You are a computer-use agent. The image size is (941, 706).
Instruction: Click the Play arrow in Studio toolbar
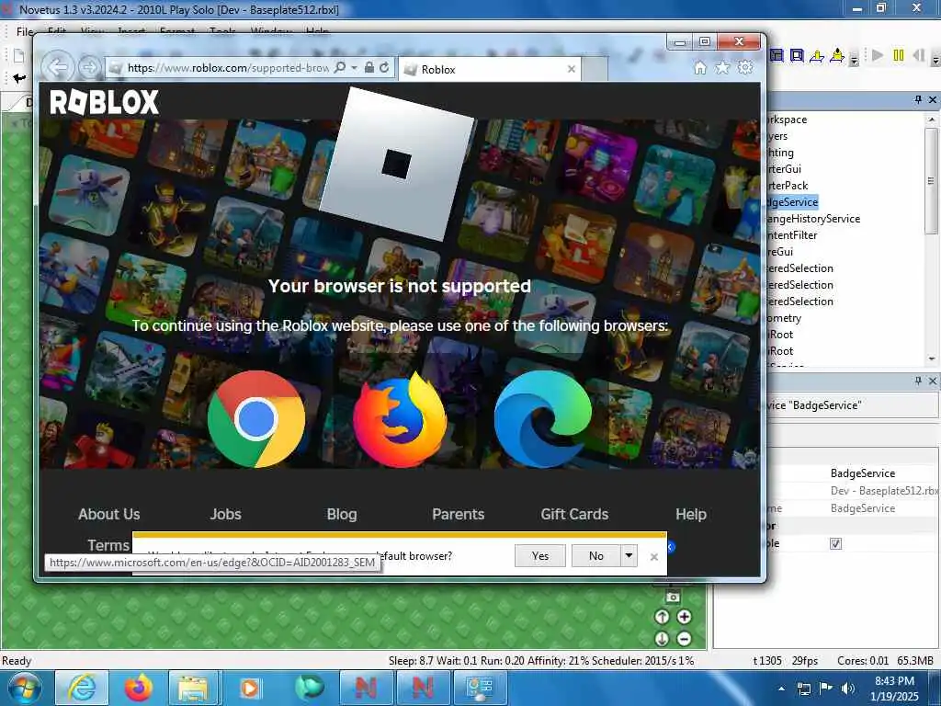pyautogui.click(x=878, y=55)
